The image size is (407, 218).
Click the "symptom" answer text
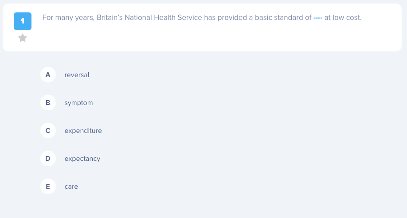click(78, 103)
